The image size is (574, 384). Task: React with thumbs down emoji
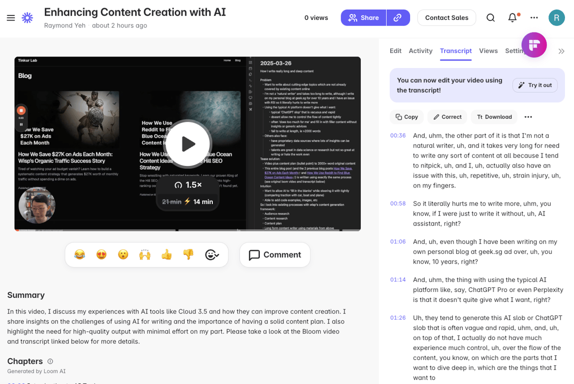(x=188, y=254)
